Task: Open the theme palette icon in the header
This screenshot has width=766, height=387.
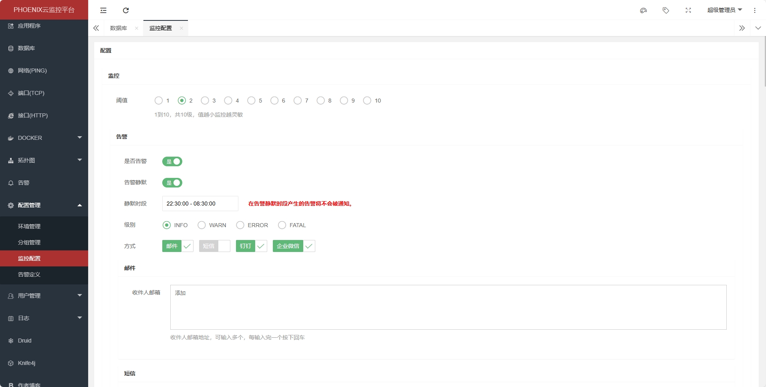Action: (643, 10)
